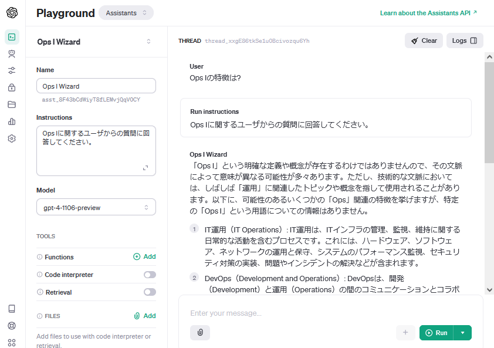Open the Learn about the Assistants API link
This screenshot has width=494, height=348.
click(428, 13)
